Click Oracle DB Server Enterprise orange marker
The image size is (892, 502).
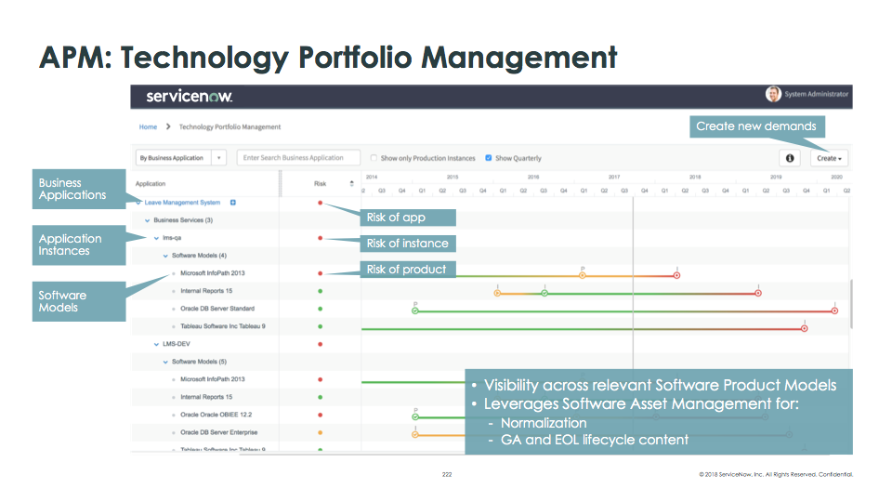[415, 435]
